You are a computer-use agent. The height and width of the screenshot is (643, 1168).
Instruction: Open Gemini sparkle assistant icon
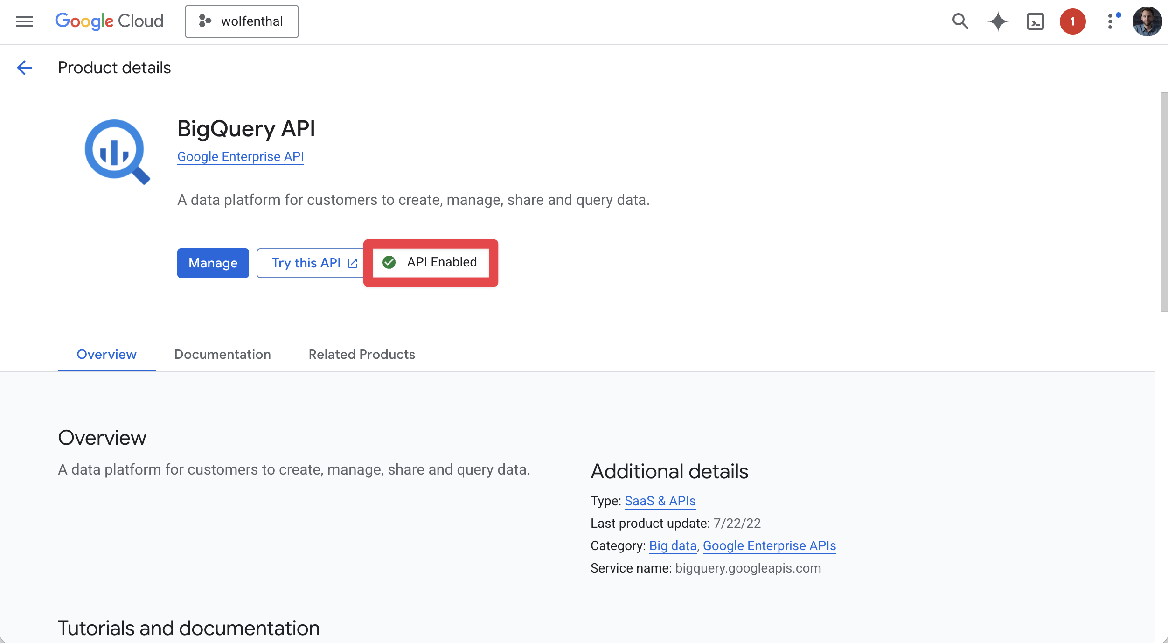998,21
